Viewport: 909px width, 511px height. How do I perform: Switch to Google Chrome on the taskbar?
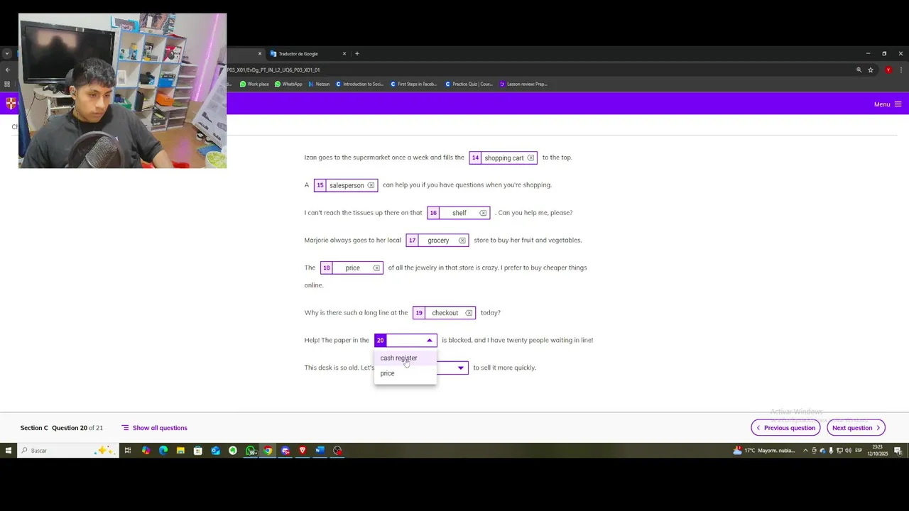pyautogui.click(x=268, y=451)
